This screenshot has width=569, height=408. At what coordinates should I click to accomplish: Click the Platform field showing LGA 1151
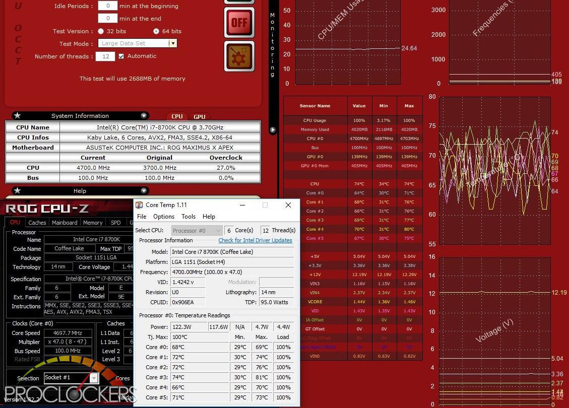(232, 262)
